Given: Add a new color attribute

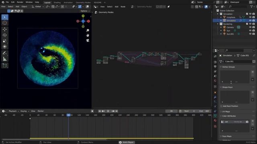Looking at the screenshot, I should coord(253,121).
